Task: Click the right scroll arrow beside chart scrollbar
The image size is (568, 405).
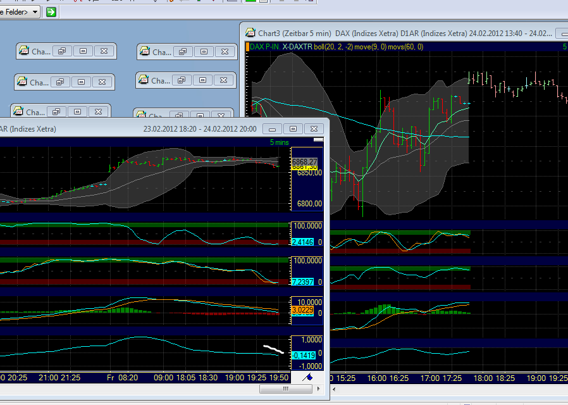Action: tap(318, 389)
